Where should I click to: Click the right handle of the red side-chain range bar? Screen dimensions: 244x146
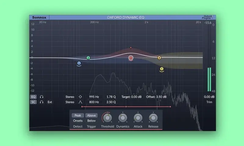coord(170,107)
